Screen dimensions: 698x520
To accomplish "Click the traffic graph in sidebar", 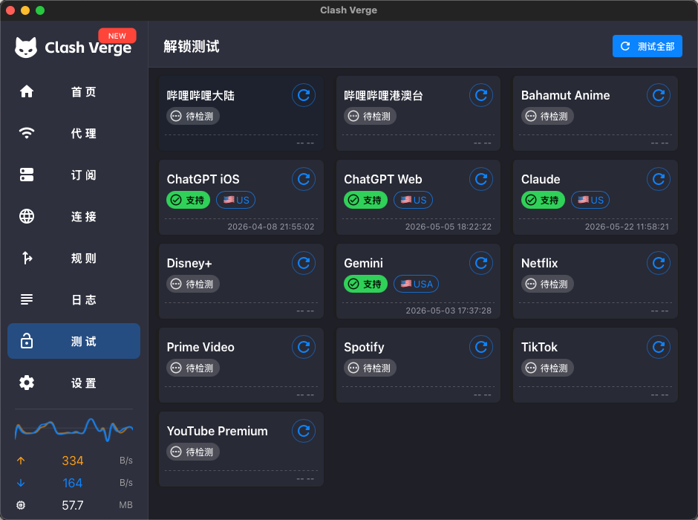I will (74, 429).
